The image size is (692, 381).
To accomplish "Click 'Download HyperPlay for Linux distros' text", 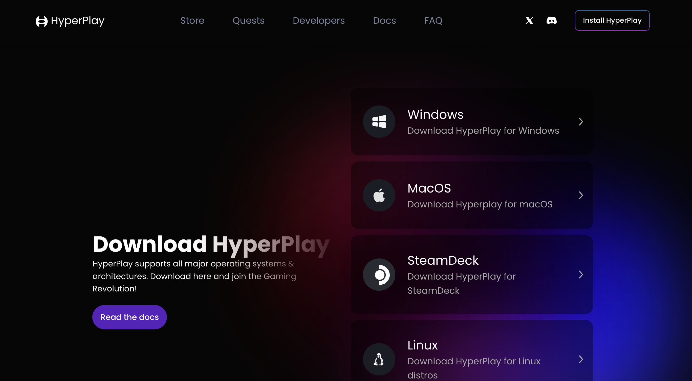I will [474, 368].
